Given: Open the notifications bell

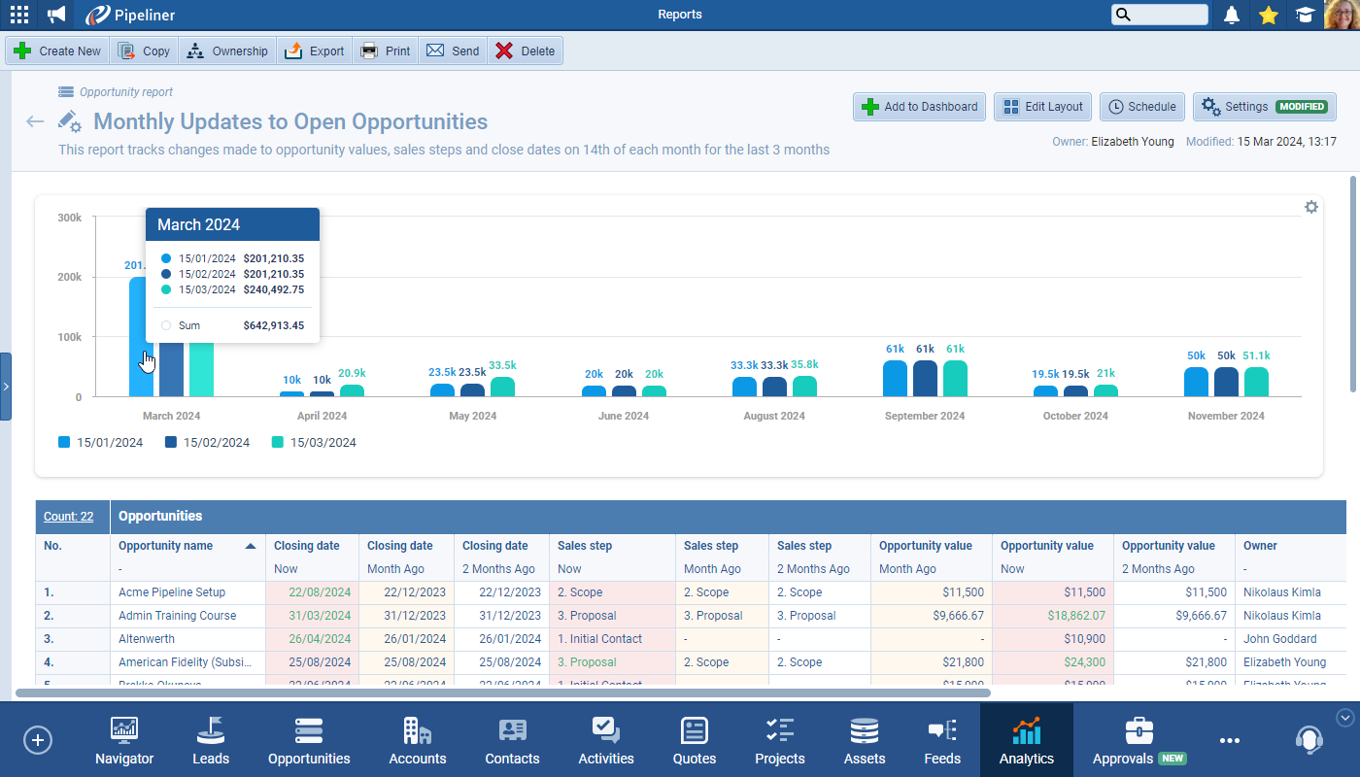Looking at the screenshot, I should tap(1232, 15).
